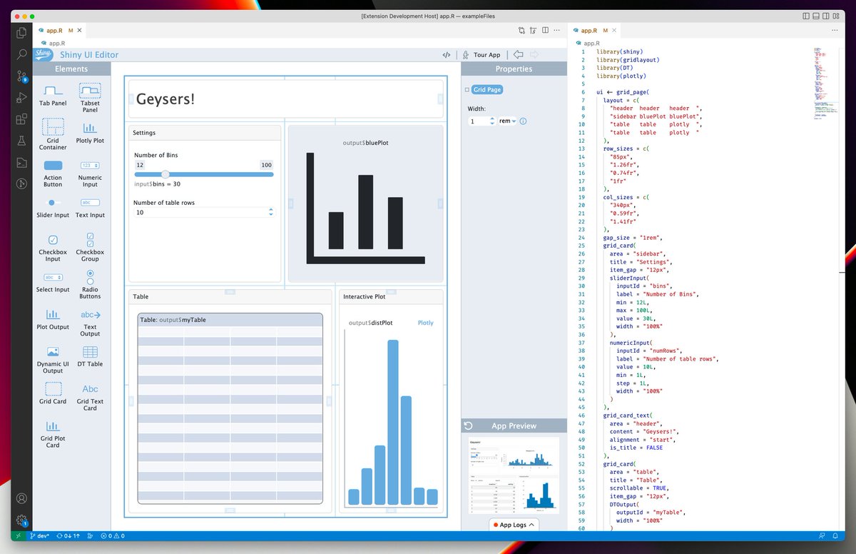
Task: Select the Checkbox Group element
Action: pyautogui.click(x=90, y=247)
